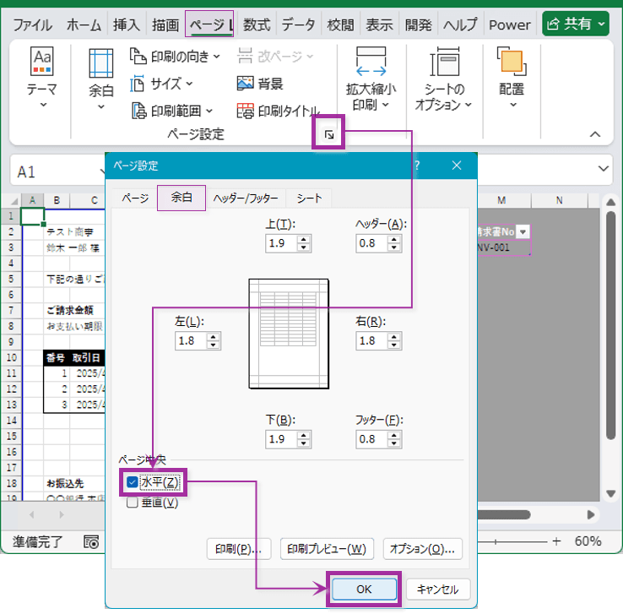This screenshot has width=623, height=614.
Task: Increase the 上(T) top margin
Action: click(x=304, y=239)
